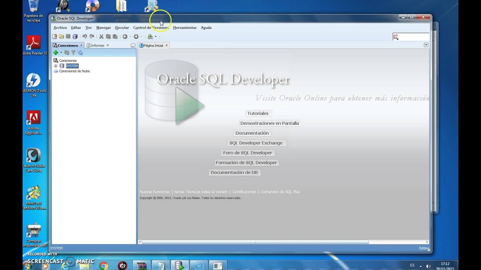Click the Back navigation arrow icon
Viewport: 481px width, 270px height.
coord(125,36)
